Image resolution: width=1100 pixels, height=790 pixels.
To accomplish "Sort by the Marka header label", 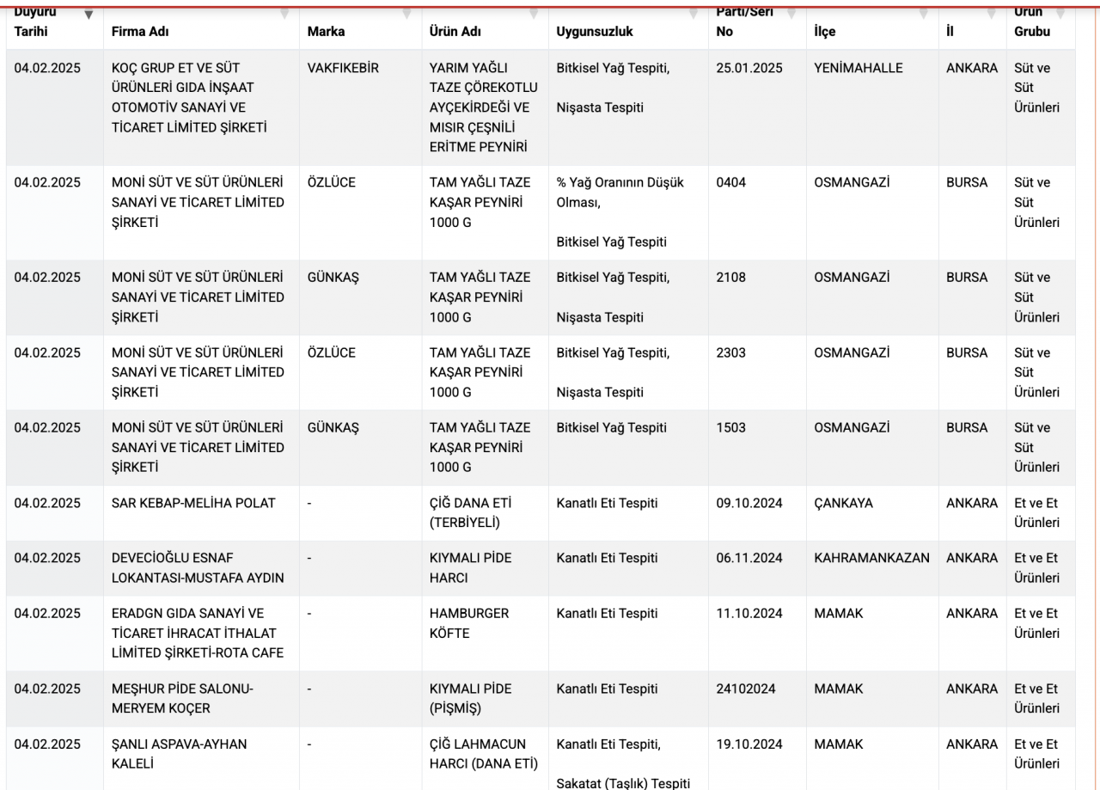I will pos(326,31).
